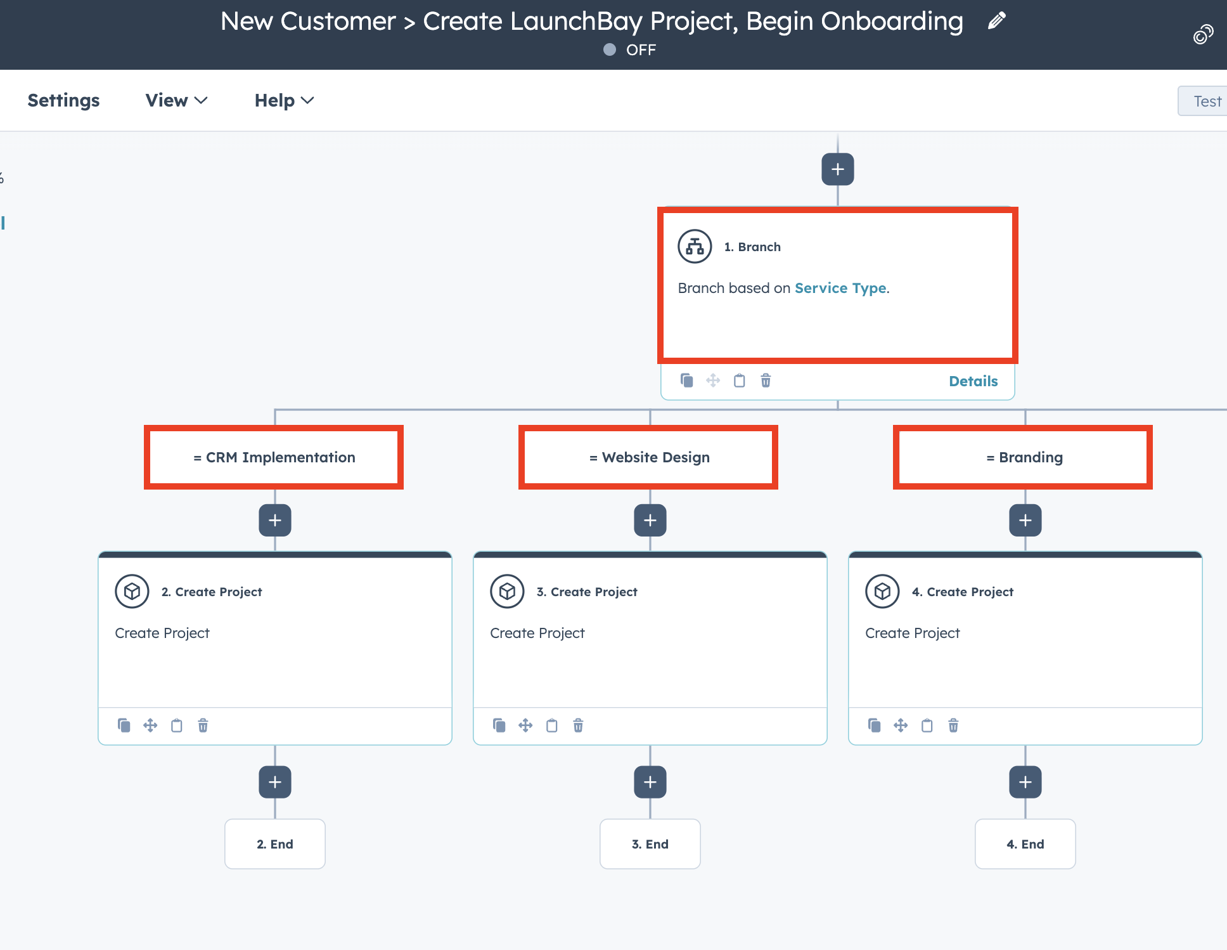Add action above the Branch step

838,169
